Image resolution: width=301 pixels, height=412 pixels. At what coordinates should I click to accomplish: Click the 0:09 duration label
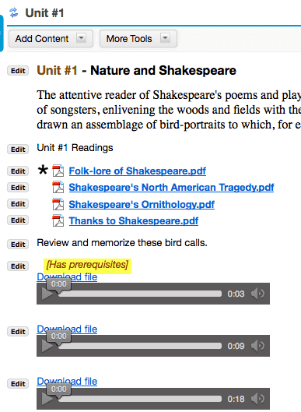point(236,346)
